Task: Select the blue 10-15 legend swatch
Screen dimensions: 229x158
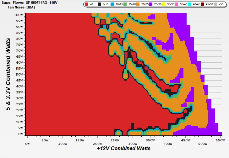Action: pos(112,4)
